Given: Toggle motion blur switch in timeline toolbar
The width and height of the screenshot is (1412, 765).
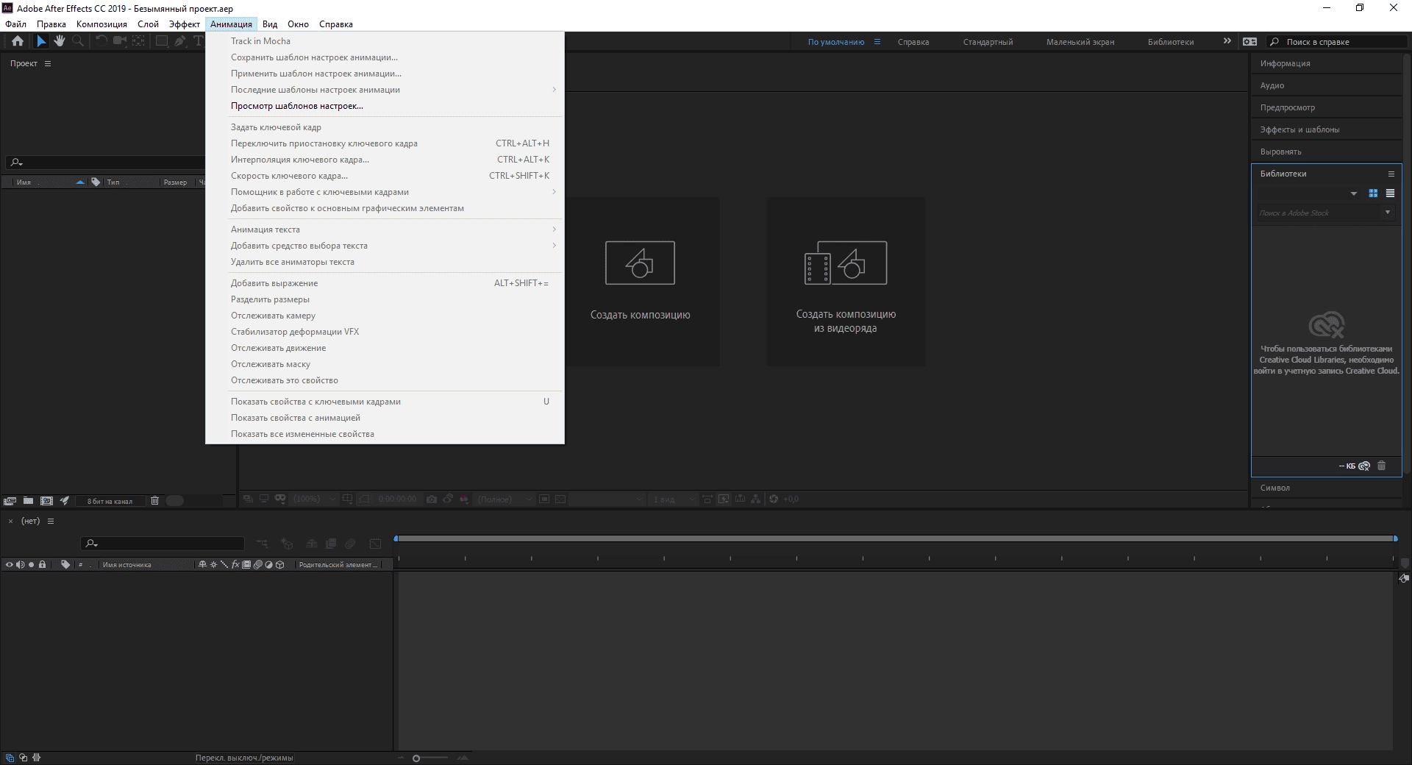Looking at the screenshot, I should point(351,544).
